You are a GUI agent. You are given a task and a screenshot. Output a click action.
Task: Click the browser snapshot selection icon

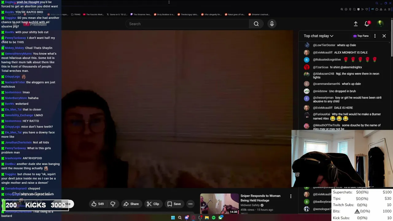(x=354, y=9)
